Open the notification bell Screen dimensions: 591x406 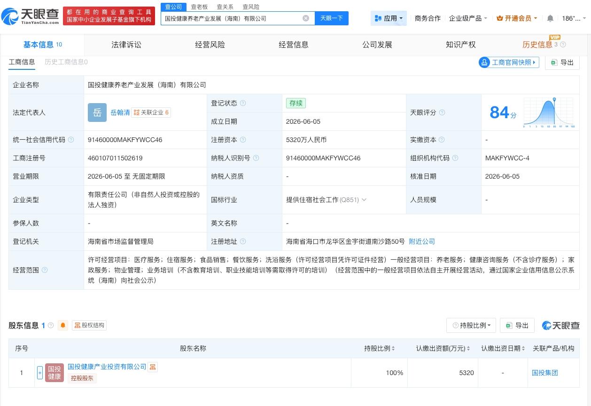click(550, 18)
